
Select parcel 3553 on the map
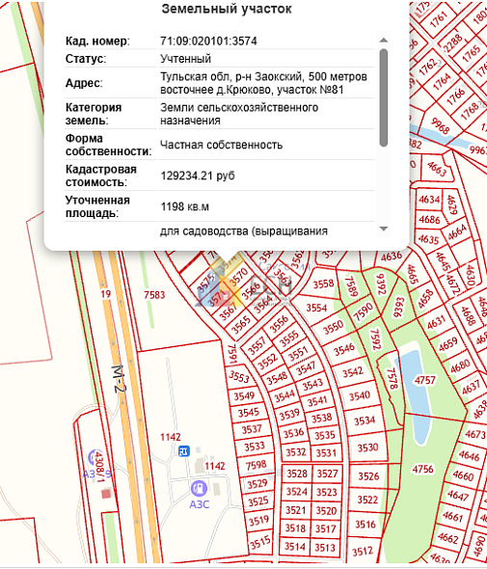point(238,376)
